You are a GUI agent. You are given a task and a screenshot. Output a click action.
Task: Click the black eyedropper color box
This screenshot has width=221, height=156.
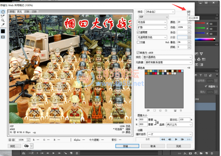point(3,31)
